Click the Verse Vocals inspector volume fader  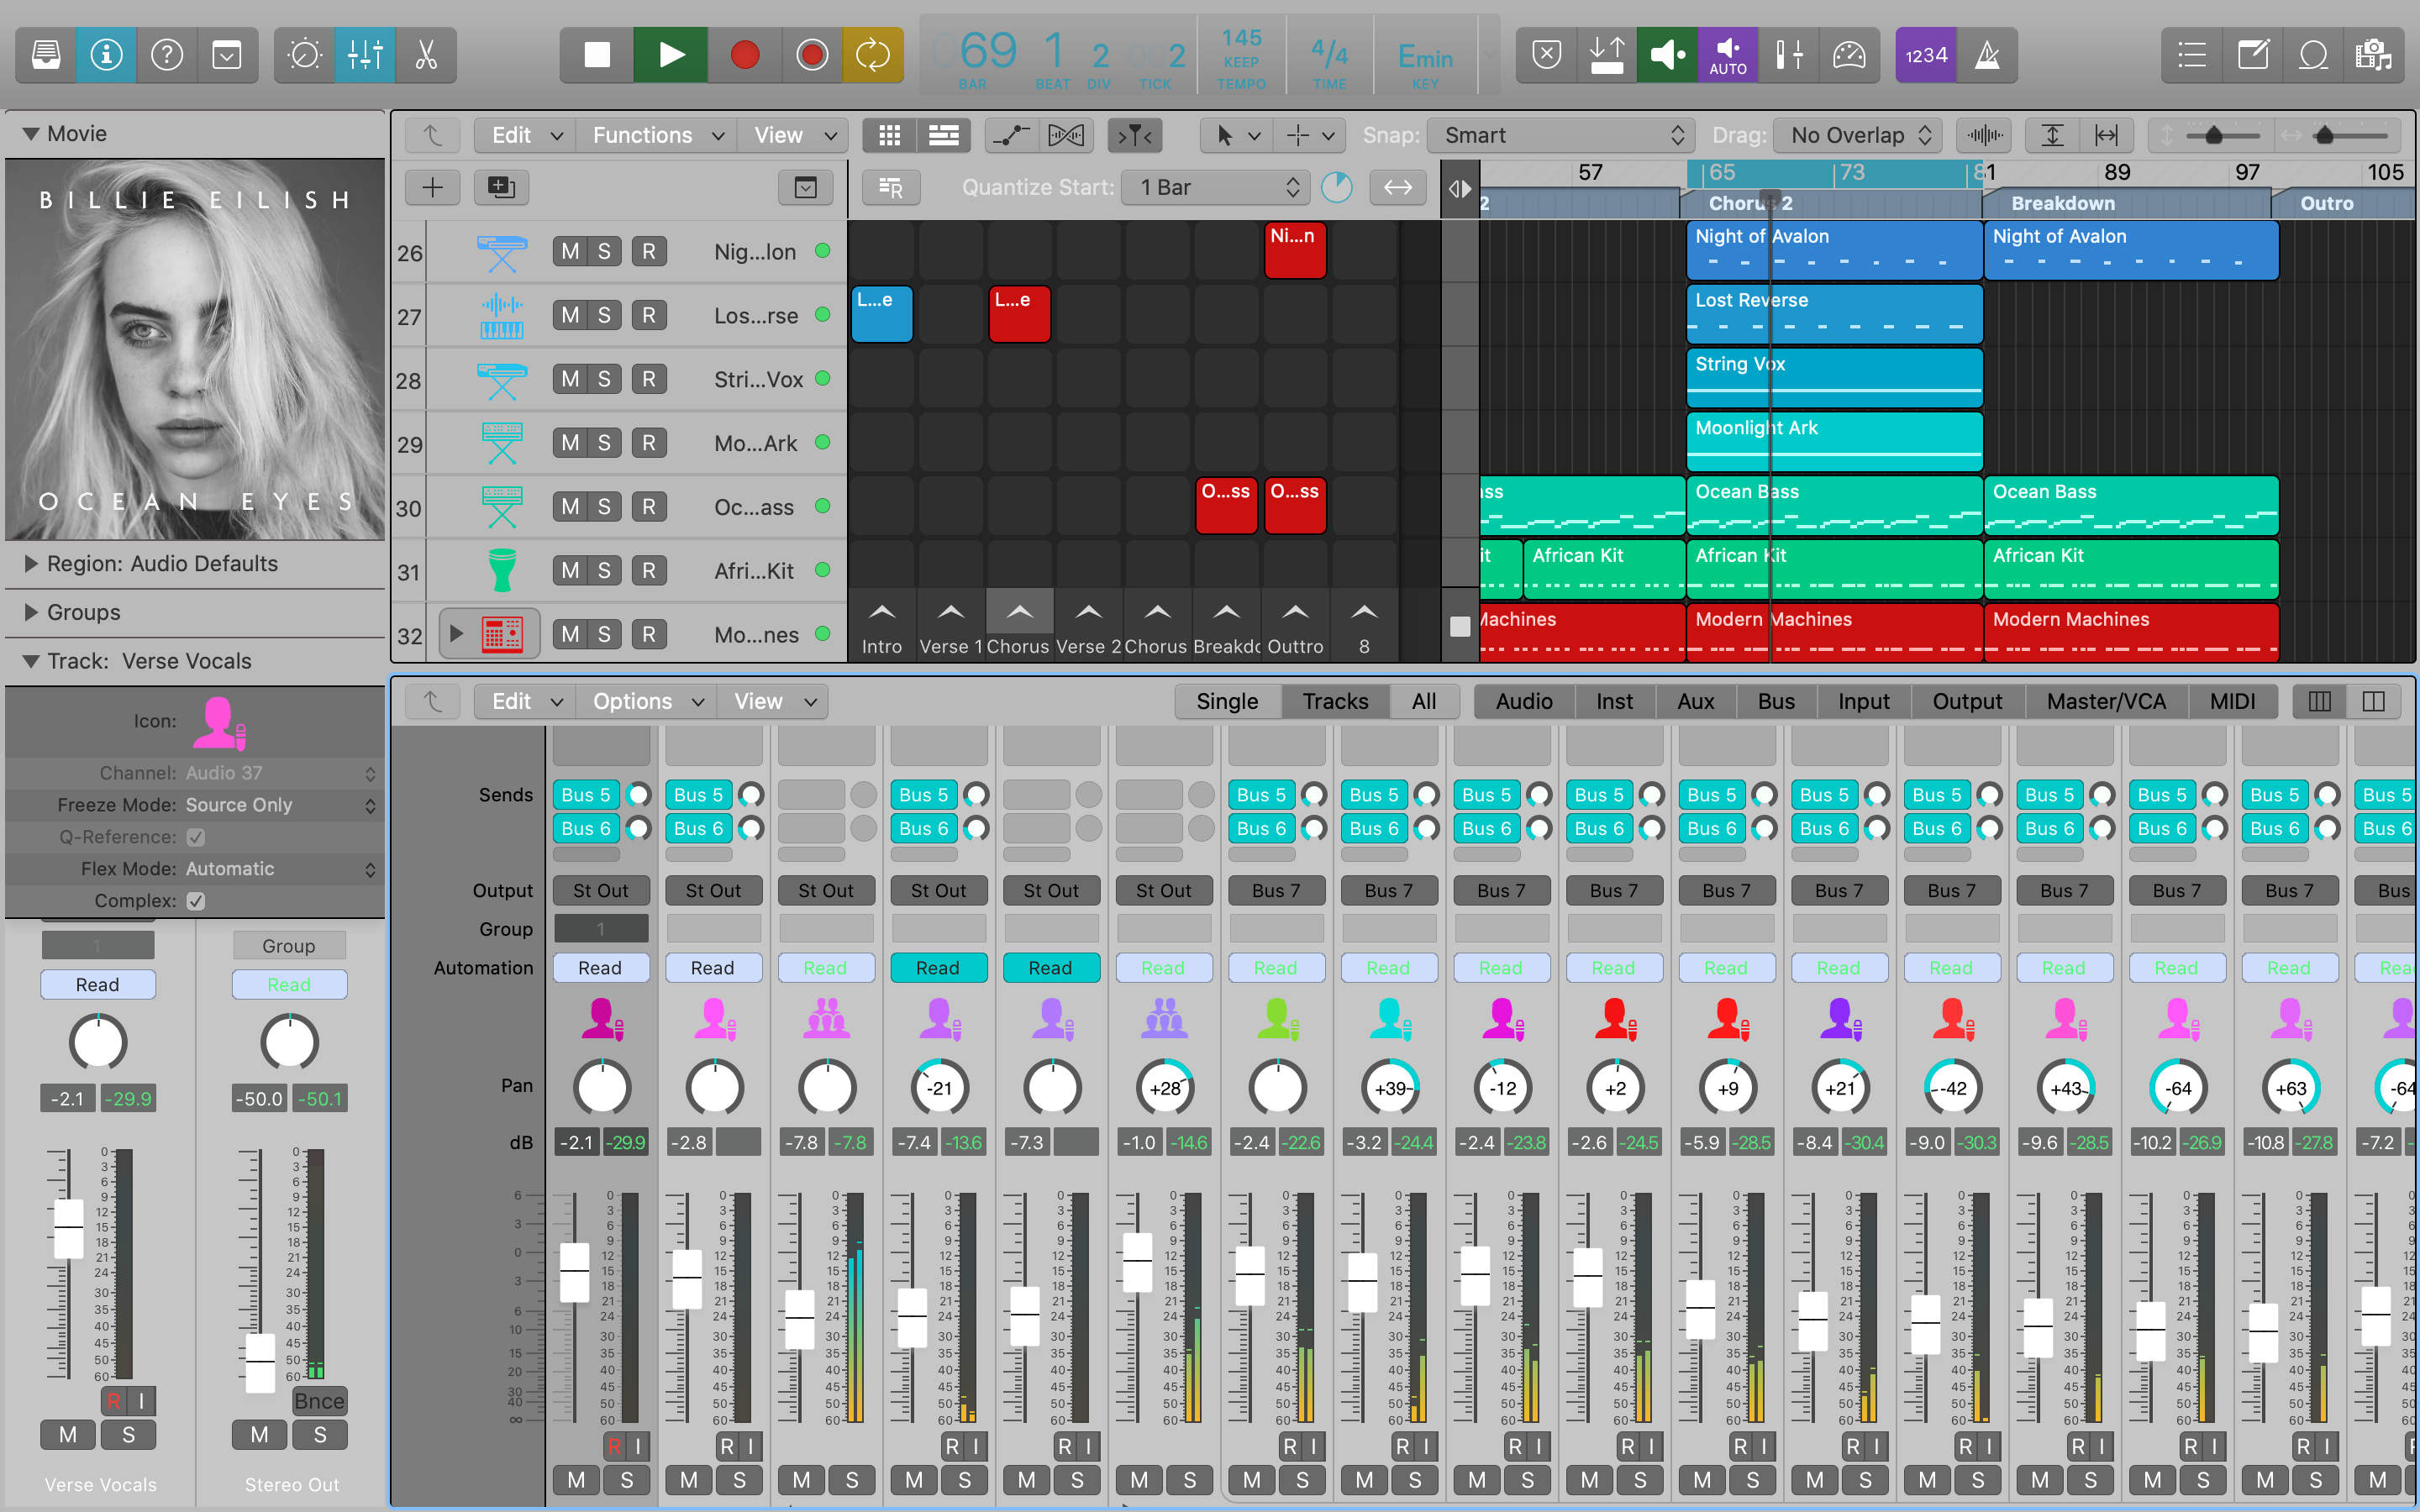(x=68, y=1226)
